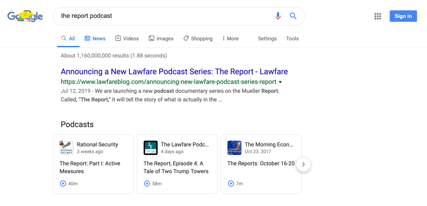Open search Settings
The width and height of the screenshot is (427, 206).
pyautogui.click(x=267, y=38)
